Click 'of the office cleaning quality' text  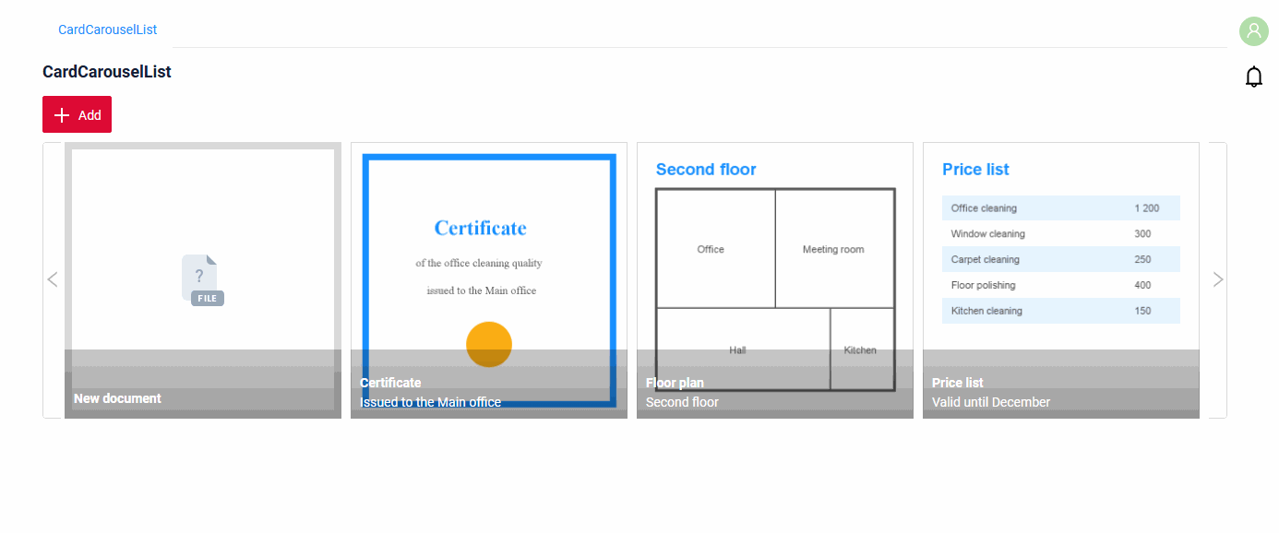tap(479, 263)
